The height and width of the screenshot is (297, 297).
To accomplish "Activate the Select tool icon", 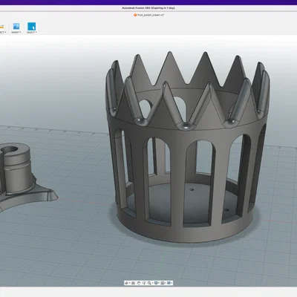I will (31, 26).
